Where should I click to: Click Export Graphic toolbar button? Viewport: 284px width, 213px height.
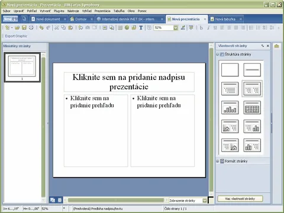pos(16,36)
